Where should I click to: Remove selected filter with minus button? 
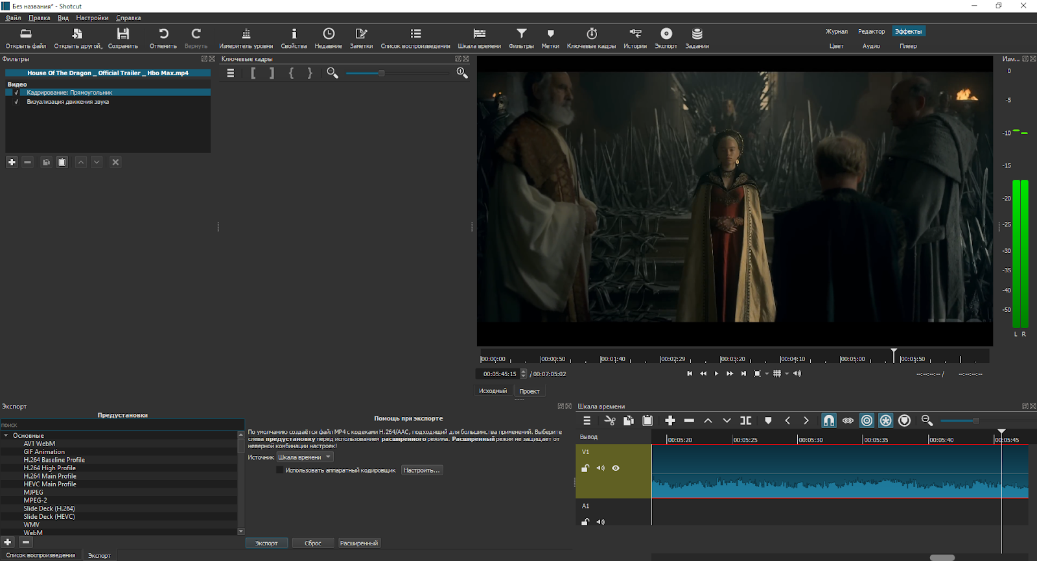pos(27,162)
